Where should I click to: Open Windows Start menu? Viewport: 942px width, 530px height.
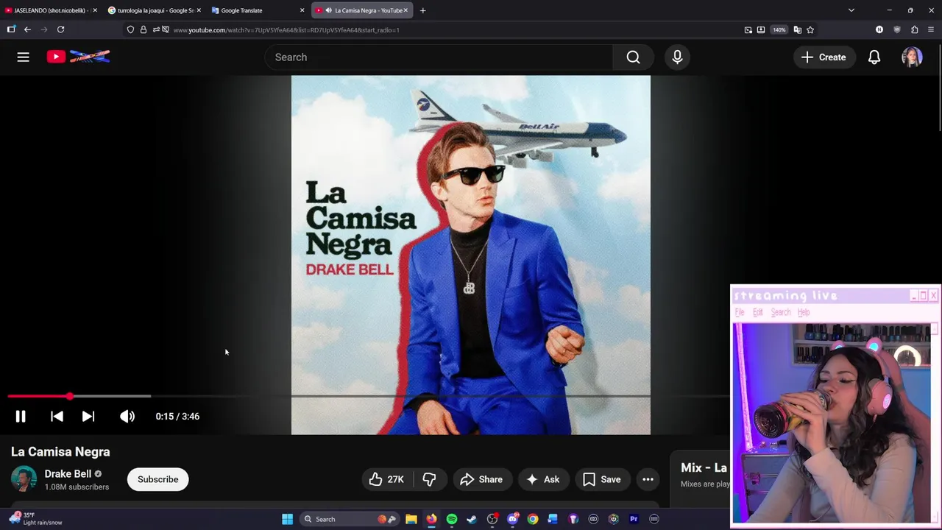(x=287, y=519)
